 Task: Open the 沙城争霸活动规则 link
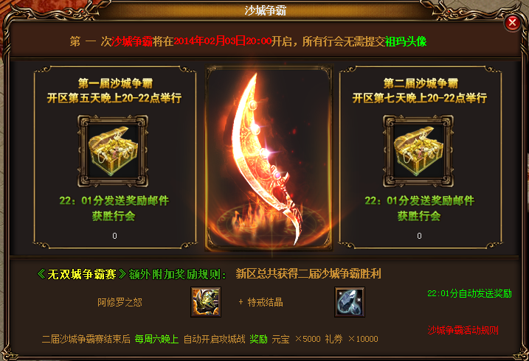[463, 330]
